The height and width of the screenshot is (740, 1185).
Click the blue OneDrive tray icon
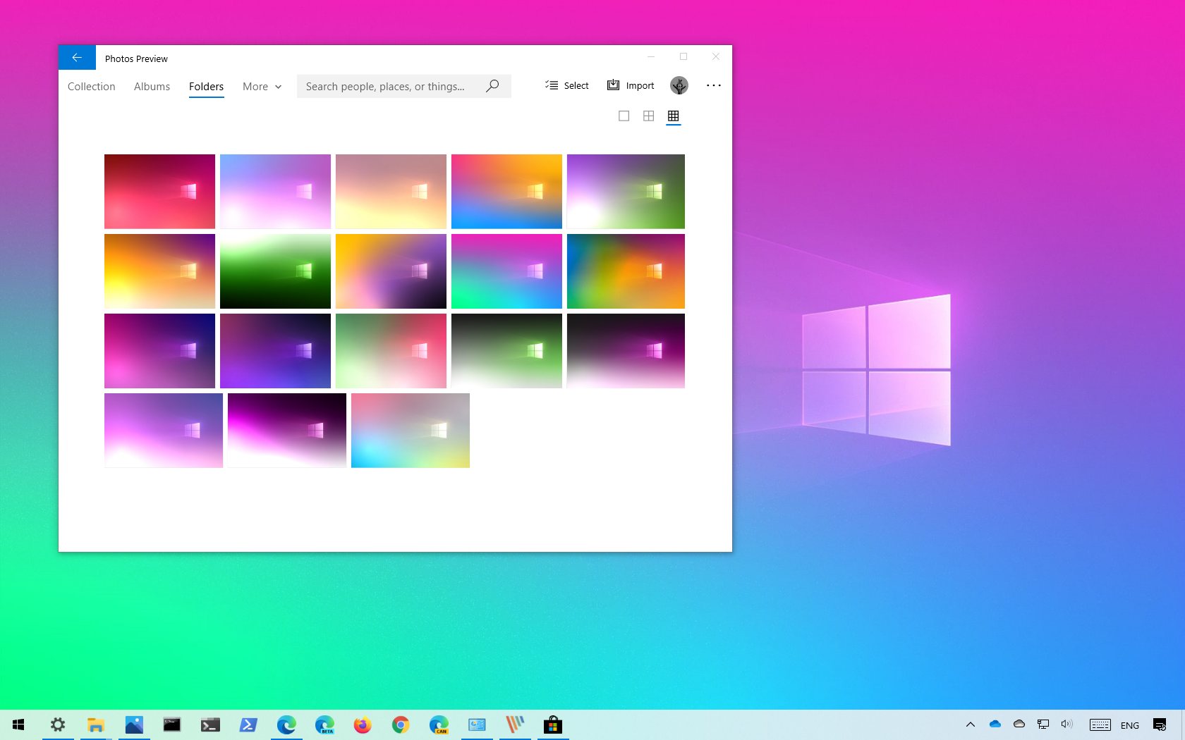(995, 724)
